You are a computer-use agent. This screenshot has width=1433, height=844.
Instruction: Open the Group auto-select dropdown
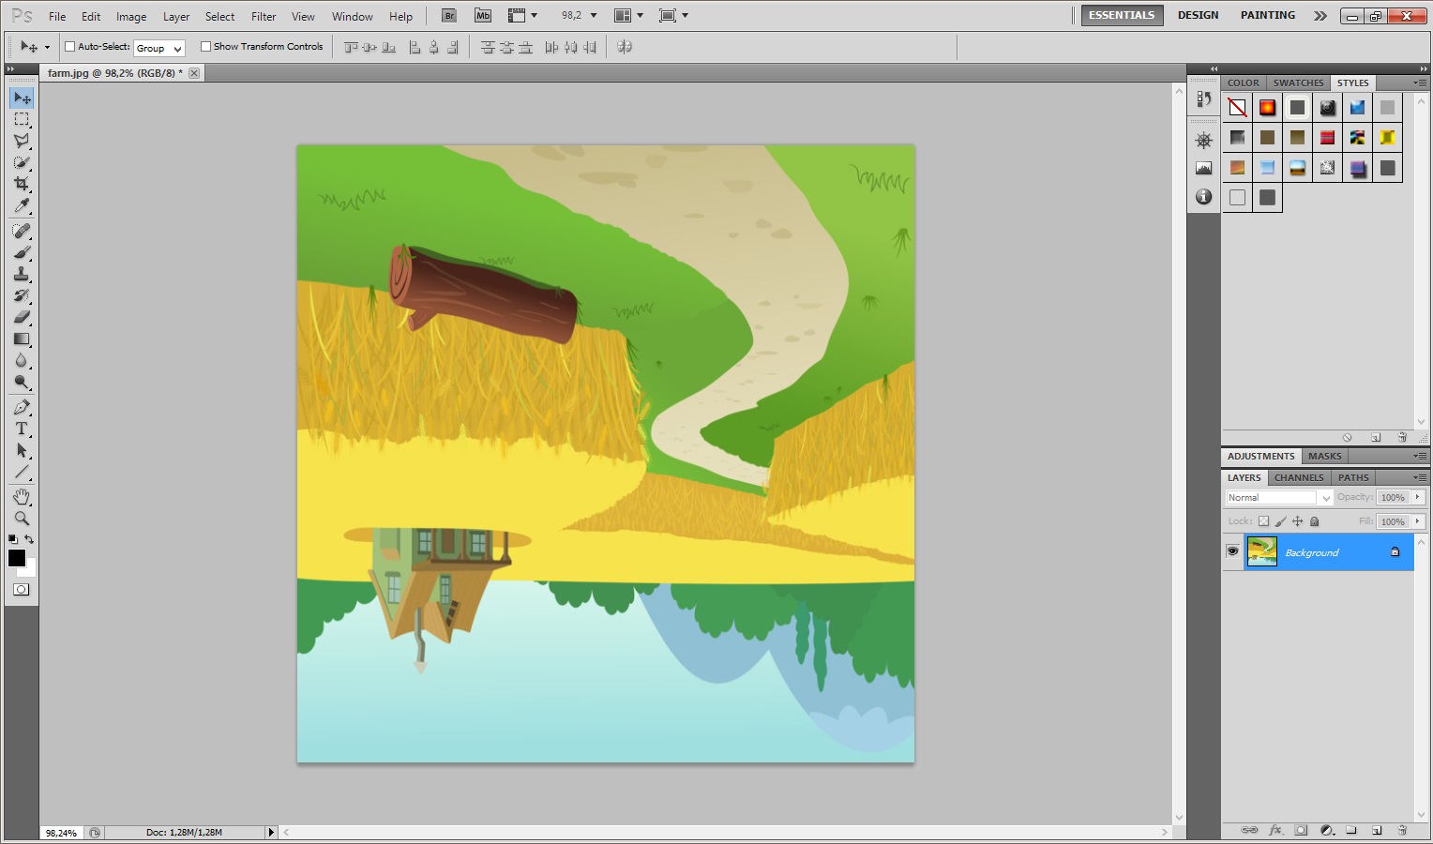(x=158, y=48)
